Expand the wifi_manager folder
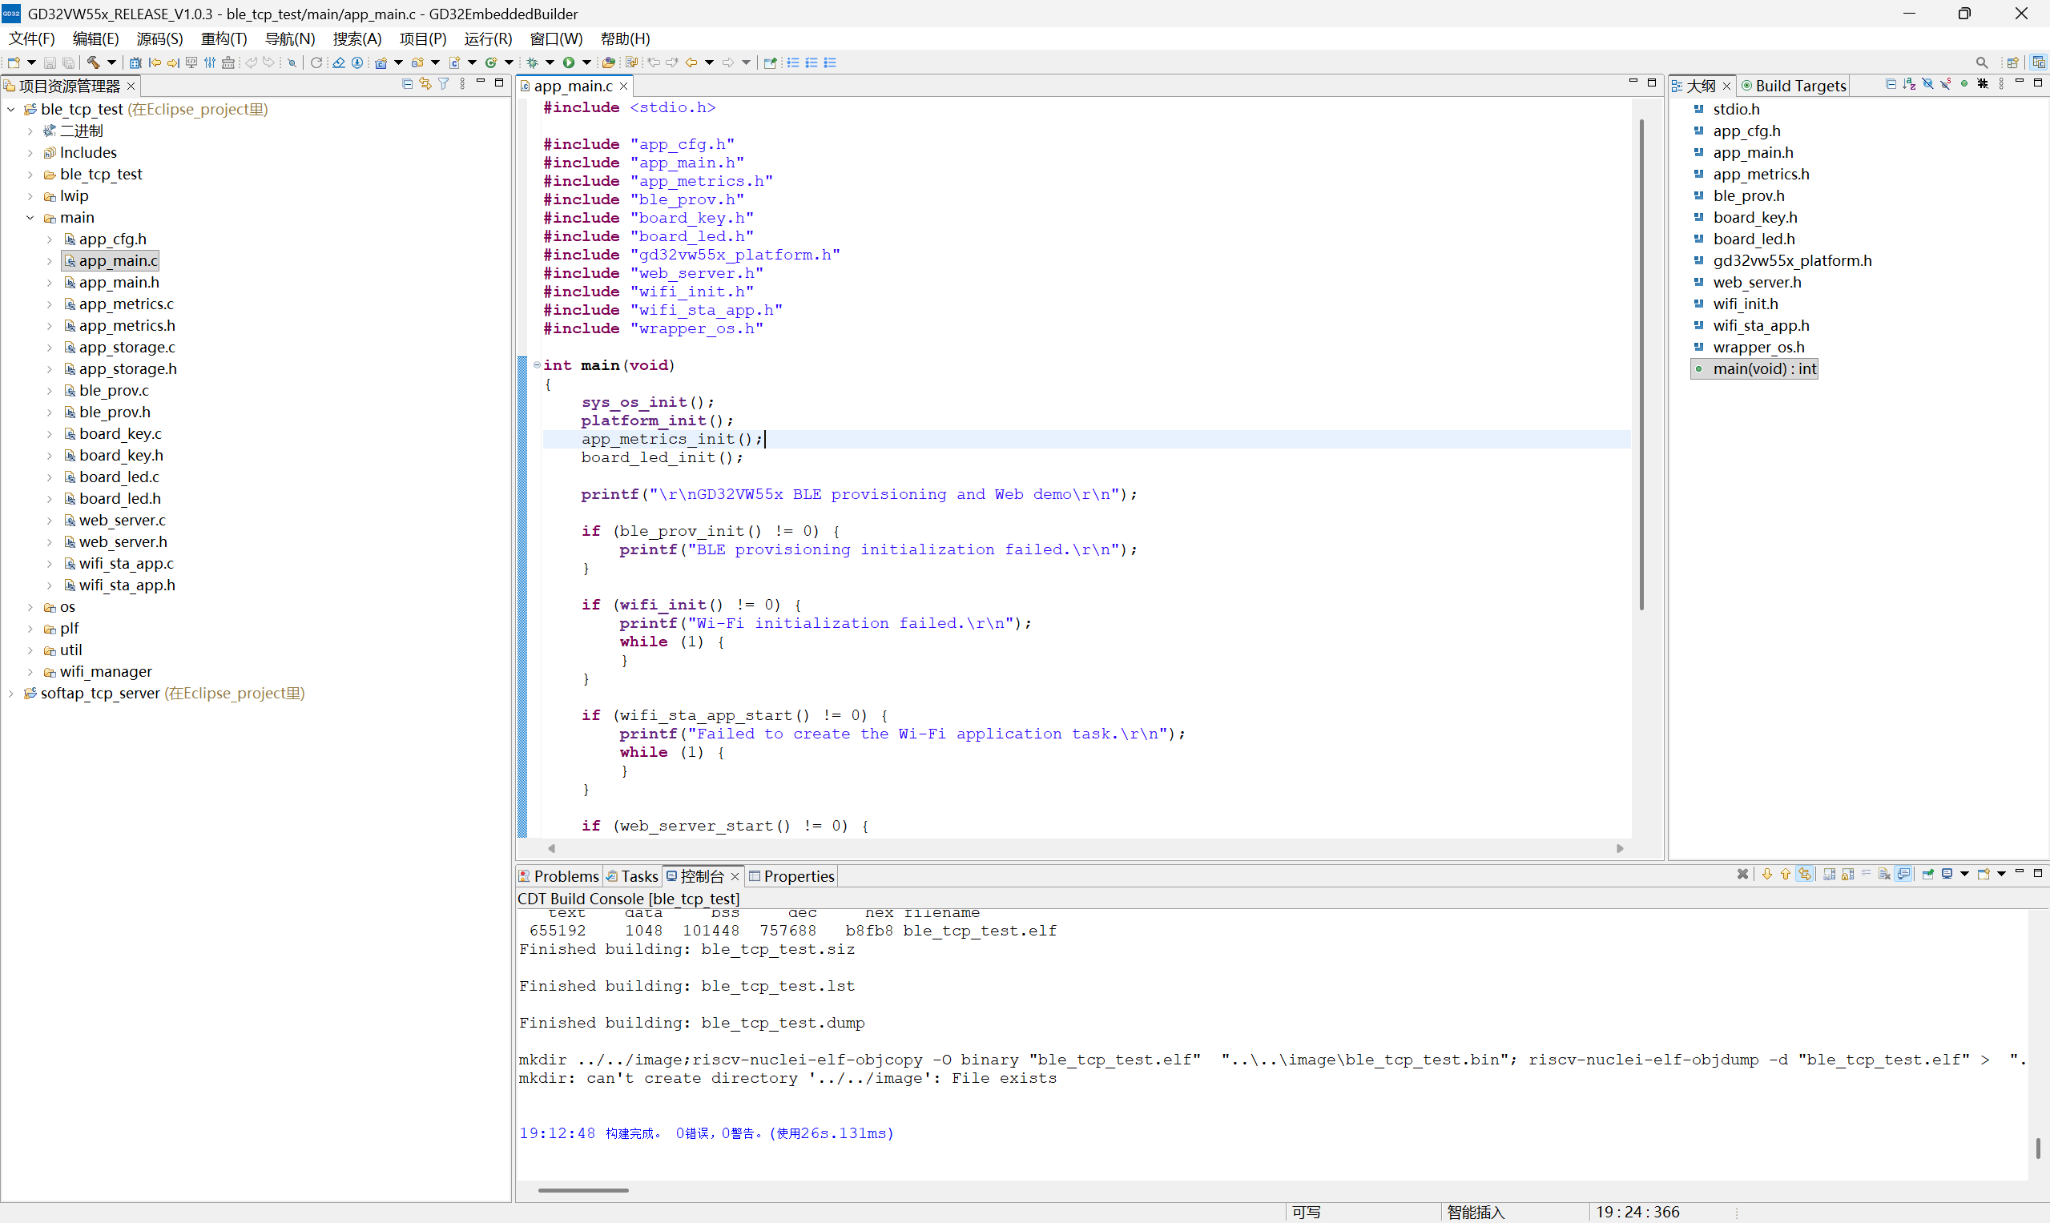The height and width of the screenshot is (1223, 2050). pos(30,672)
